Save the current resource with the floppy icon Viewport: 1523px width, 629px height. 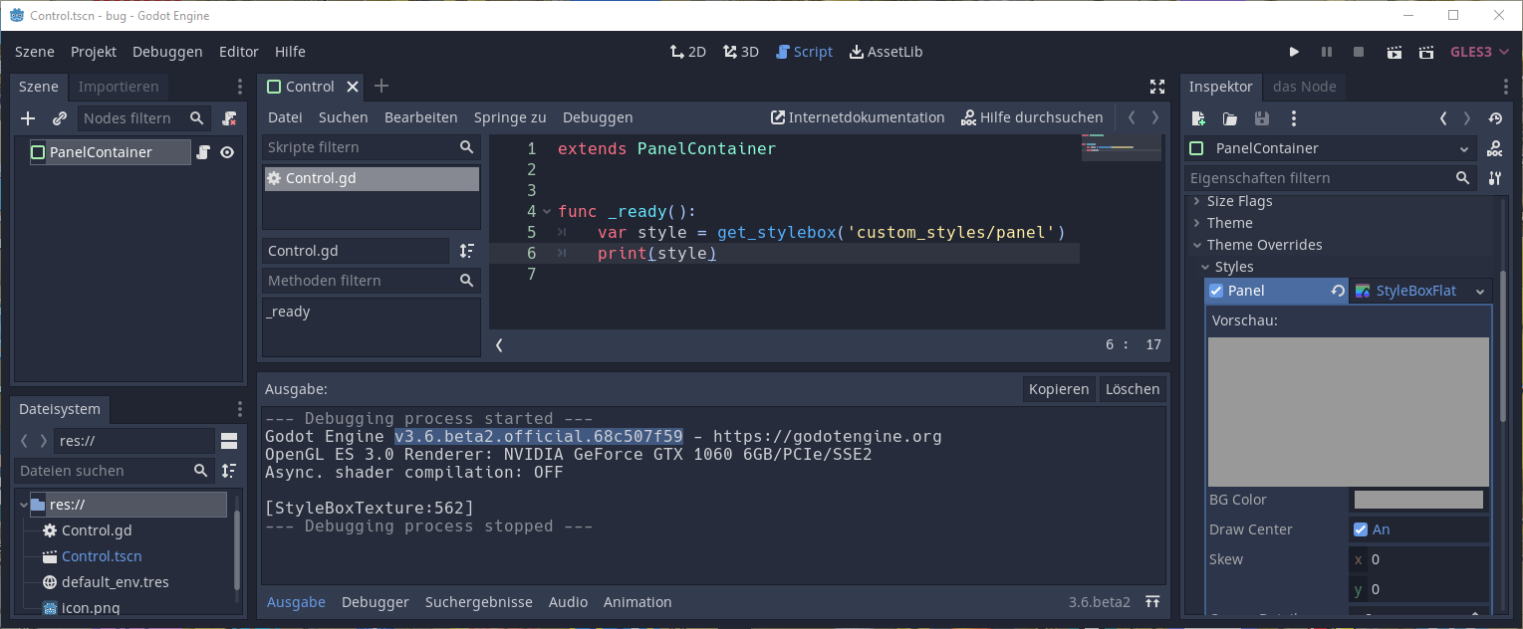1261,118
